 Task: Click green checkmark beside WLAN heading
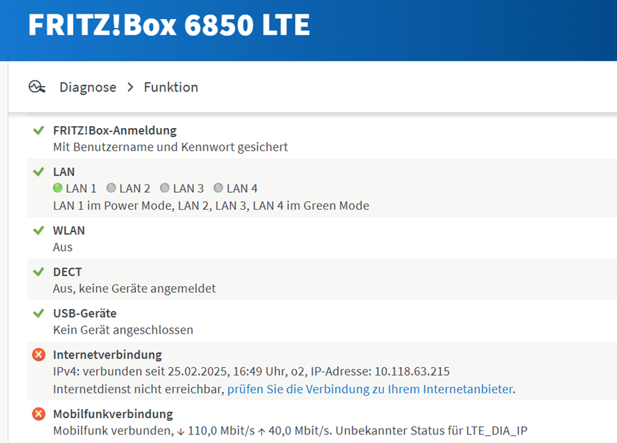[39, 231]
